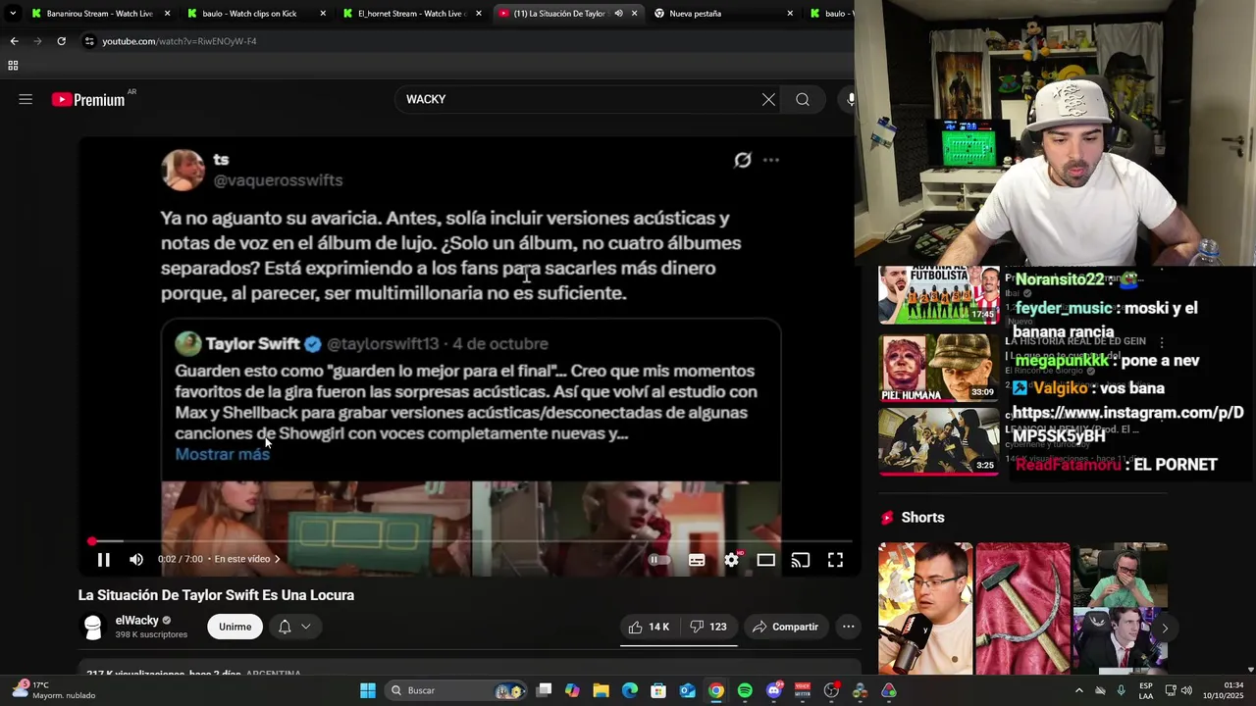Expand the 'En este video' chapters chevron
The height and width of the screenshot is (706, 1256).
tap(278, 559)
